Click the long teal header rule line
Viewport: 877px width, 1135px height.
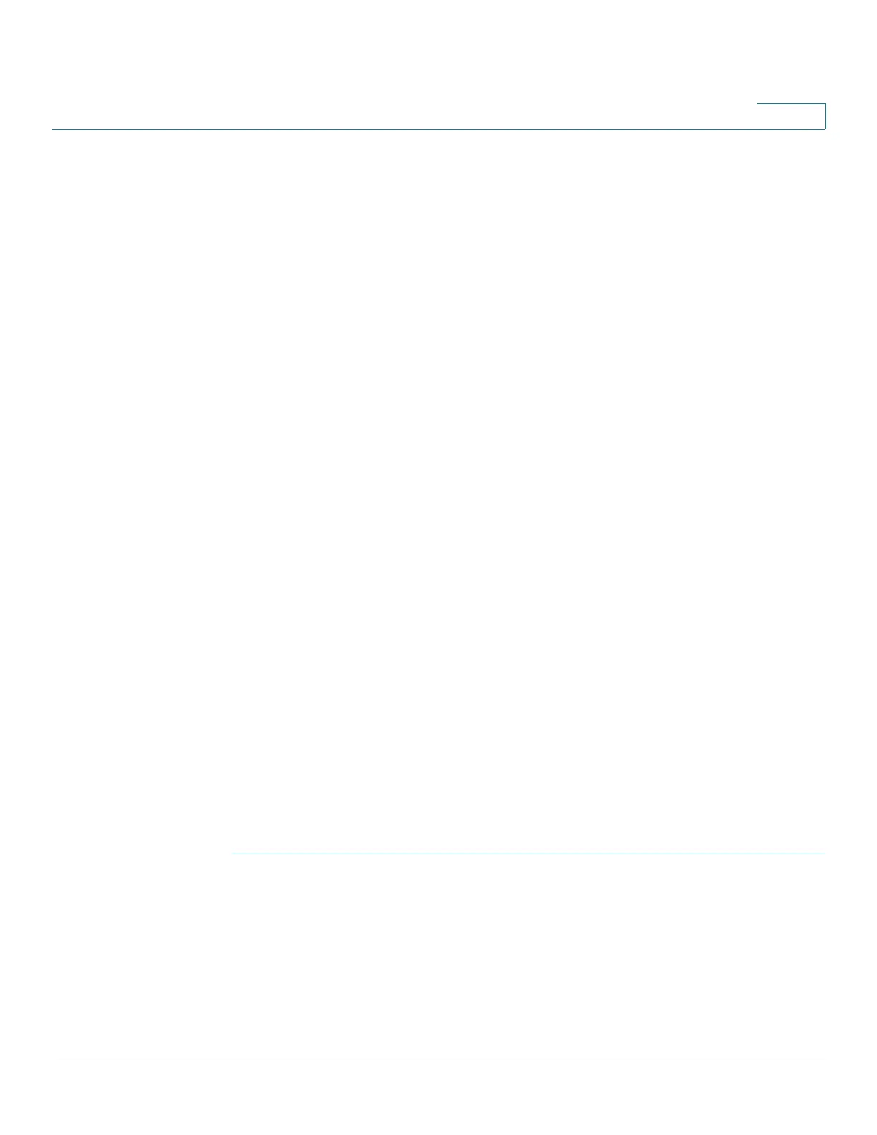tap(438, 129)
